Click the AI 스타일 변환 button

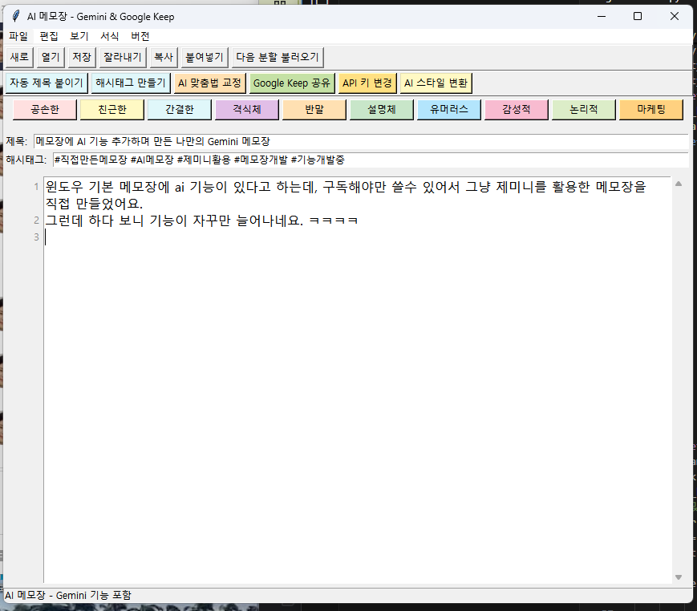click(436, 83)
